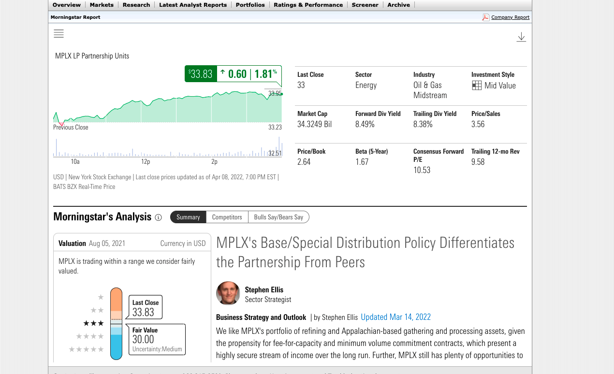Click the Sector Strategist title text

tap(268, 300)
